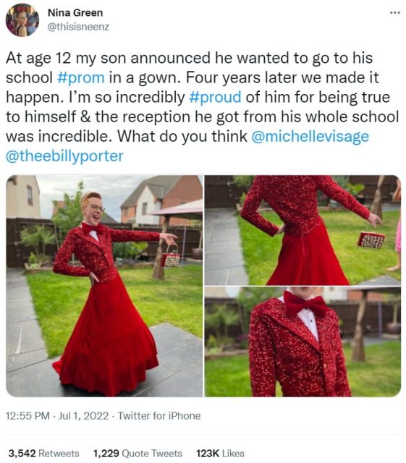This screenshot has height=463, width=406.
Task: Open the Nina Green display name
Action: click(x=75, y=13)
